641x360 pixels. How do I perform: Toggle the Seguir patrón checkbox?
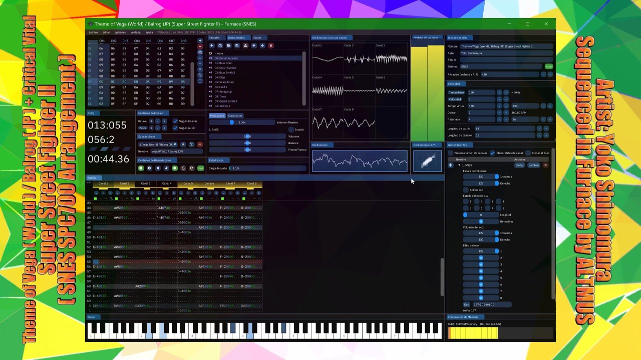coord(175,128)
